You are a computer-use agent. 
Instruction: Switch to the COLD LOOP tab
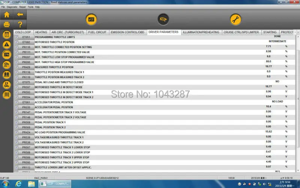(23, 32)
